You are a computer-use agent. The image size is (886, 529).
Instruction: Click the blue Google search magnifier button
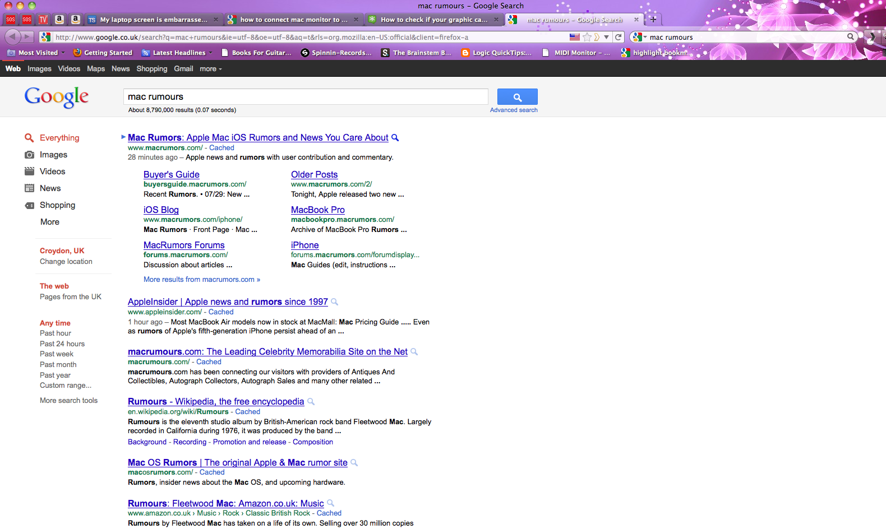click(518, 97)
